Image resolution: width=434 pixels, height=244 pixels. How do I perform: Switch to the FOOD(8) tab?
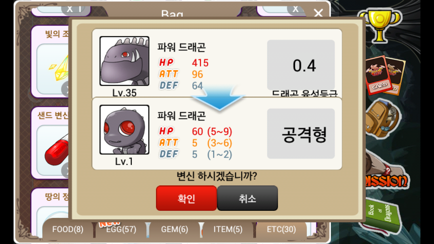click(68, 229)
